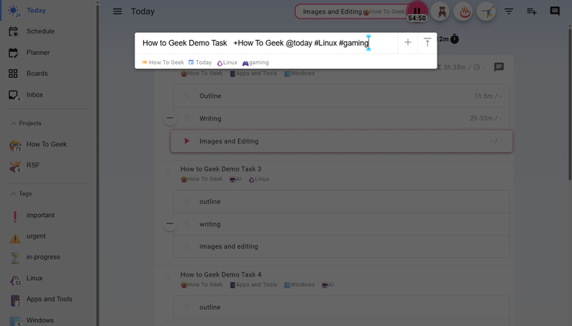Click the Linux chip under input
Viewport: 572px width, 326px height.
tap(227, 63)
